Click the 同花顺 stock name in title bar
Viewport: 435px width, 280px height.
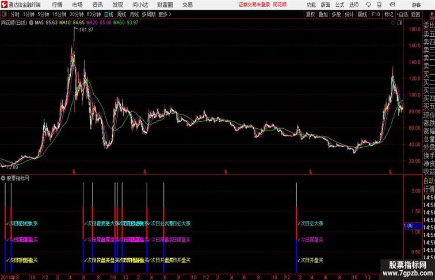[x=280, y=5]
